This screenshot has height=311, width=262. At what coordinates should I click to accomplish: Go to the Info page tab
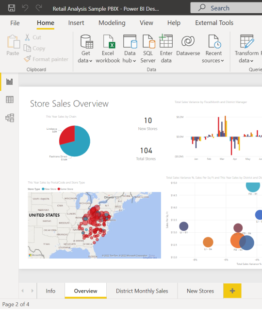[50, 291]
